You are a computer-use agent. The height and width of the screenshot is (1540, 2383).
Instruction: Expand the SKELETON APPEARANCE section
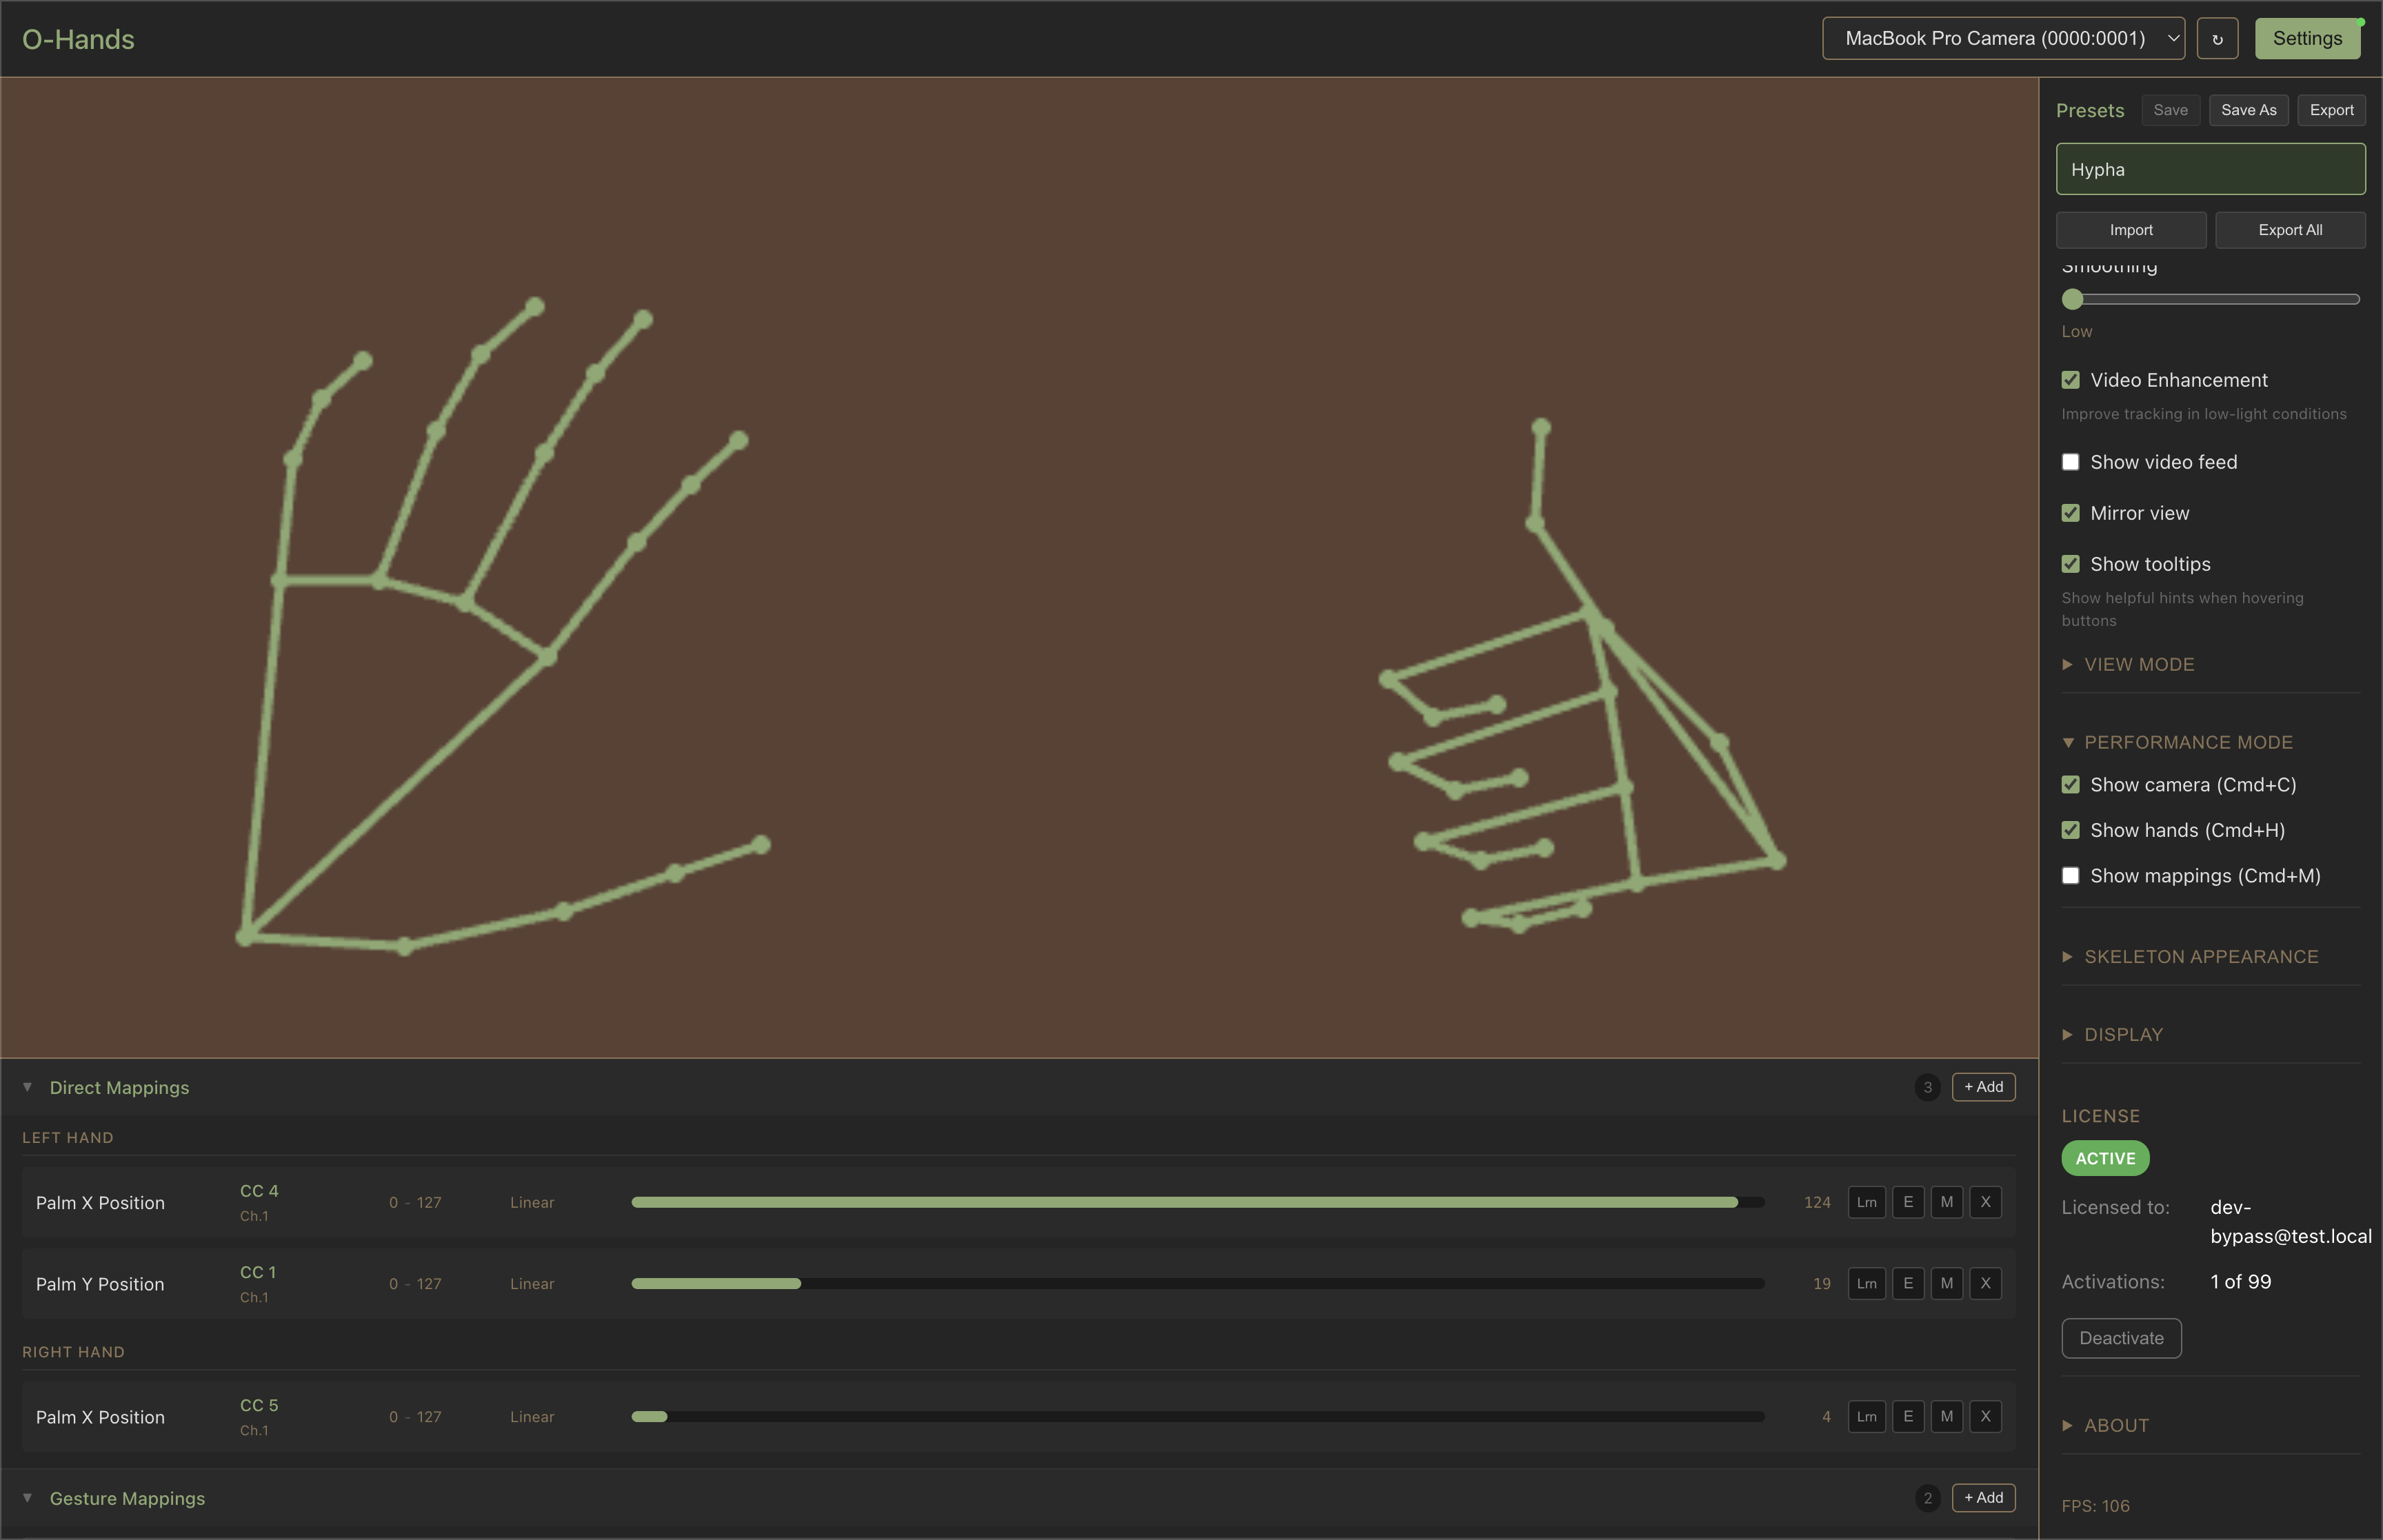coord(2200,957)
